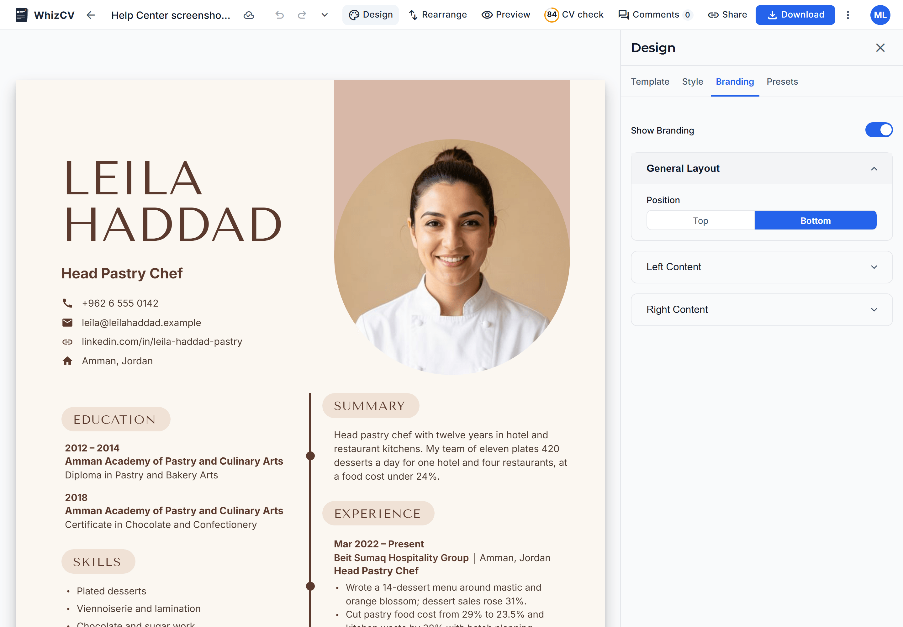The height and width of the screenshot is (627, 903).
Task: Collapse the General Layout section
Action: (x=762, y=169)
